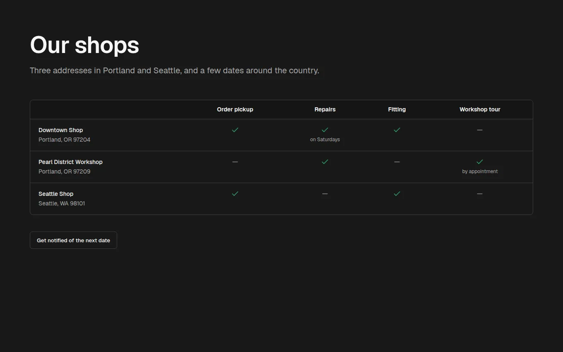Select the Downtown Shop name
This screenshot has height=352, width=563.
pyautogui.click(x=61, y=130)
